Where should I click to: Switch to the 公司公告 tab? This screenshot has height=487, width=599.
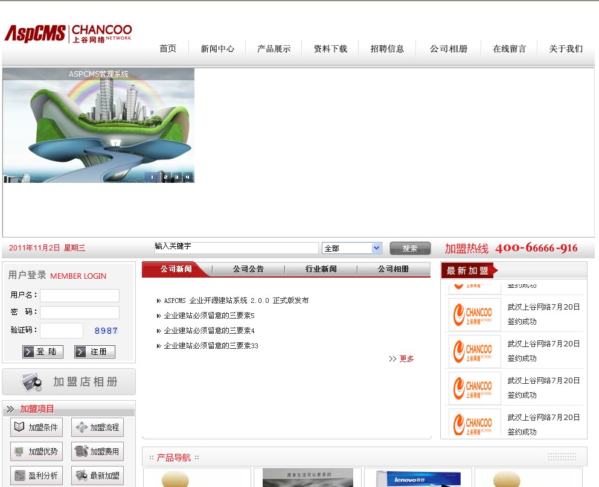point(248,269)
